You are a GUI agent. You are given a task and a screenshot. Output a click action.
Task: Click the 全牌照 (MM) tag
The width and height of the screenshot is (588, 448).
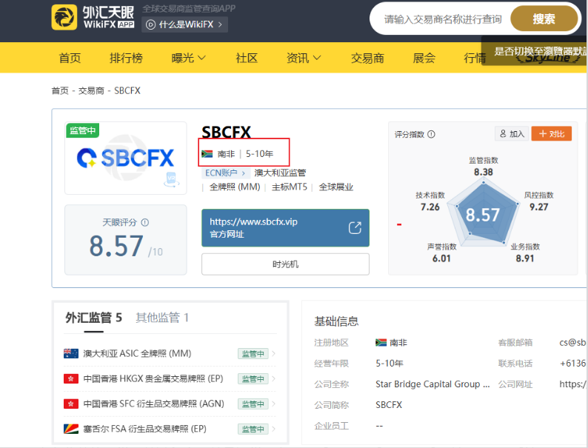point(235,187)
